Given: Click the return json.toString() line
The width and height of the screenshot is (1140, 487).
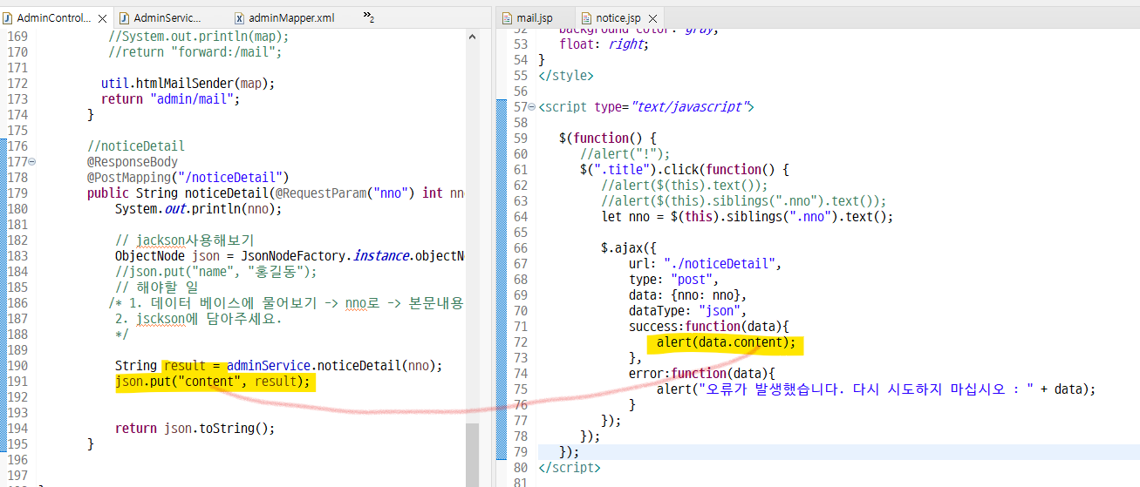Looking at the screenshot, I should pos(195,429).
